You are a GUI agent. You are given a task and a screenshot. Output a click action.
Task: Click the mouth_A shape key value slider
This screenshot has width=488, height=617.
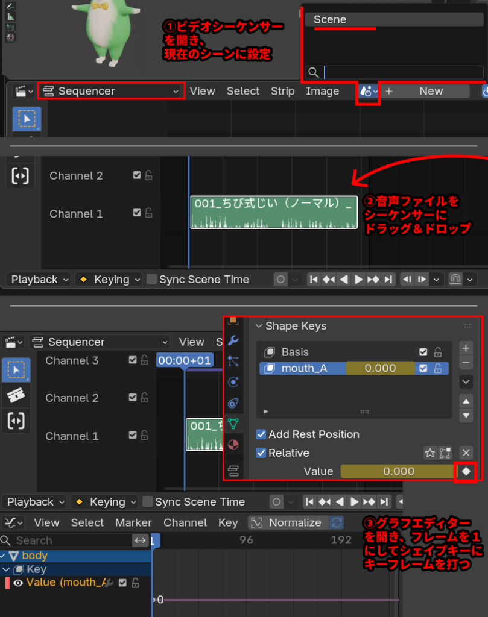(380, 368)
